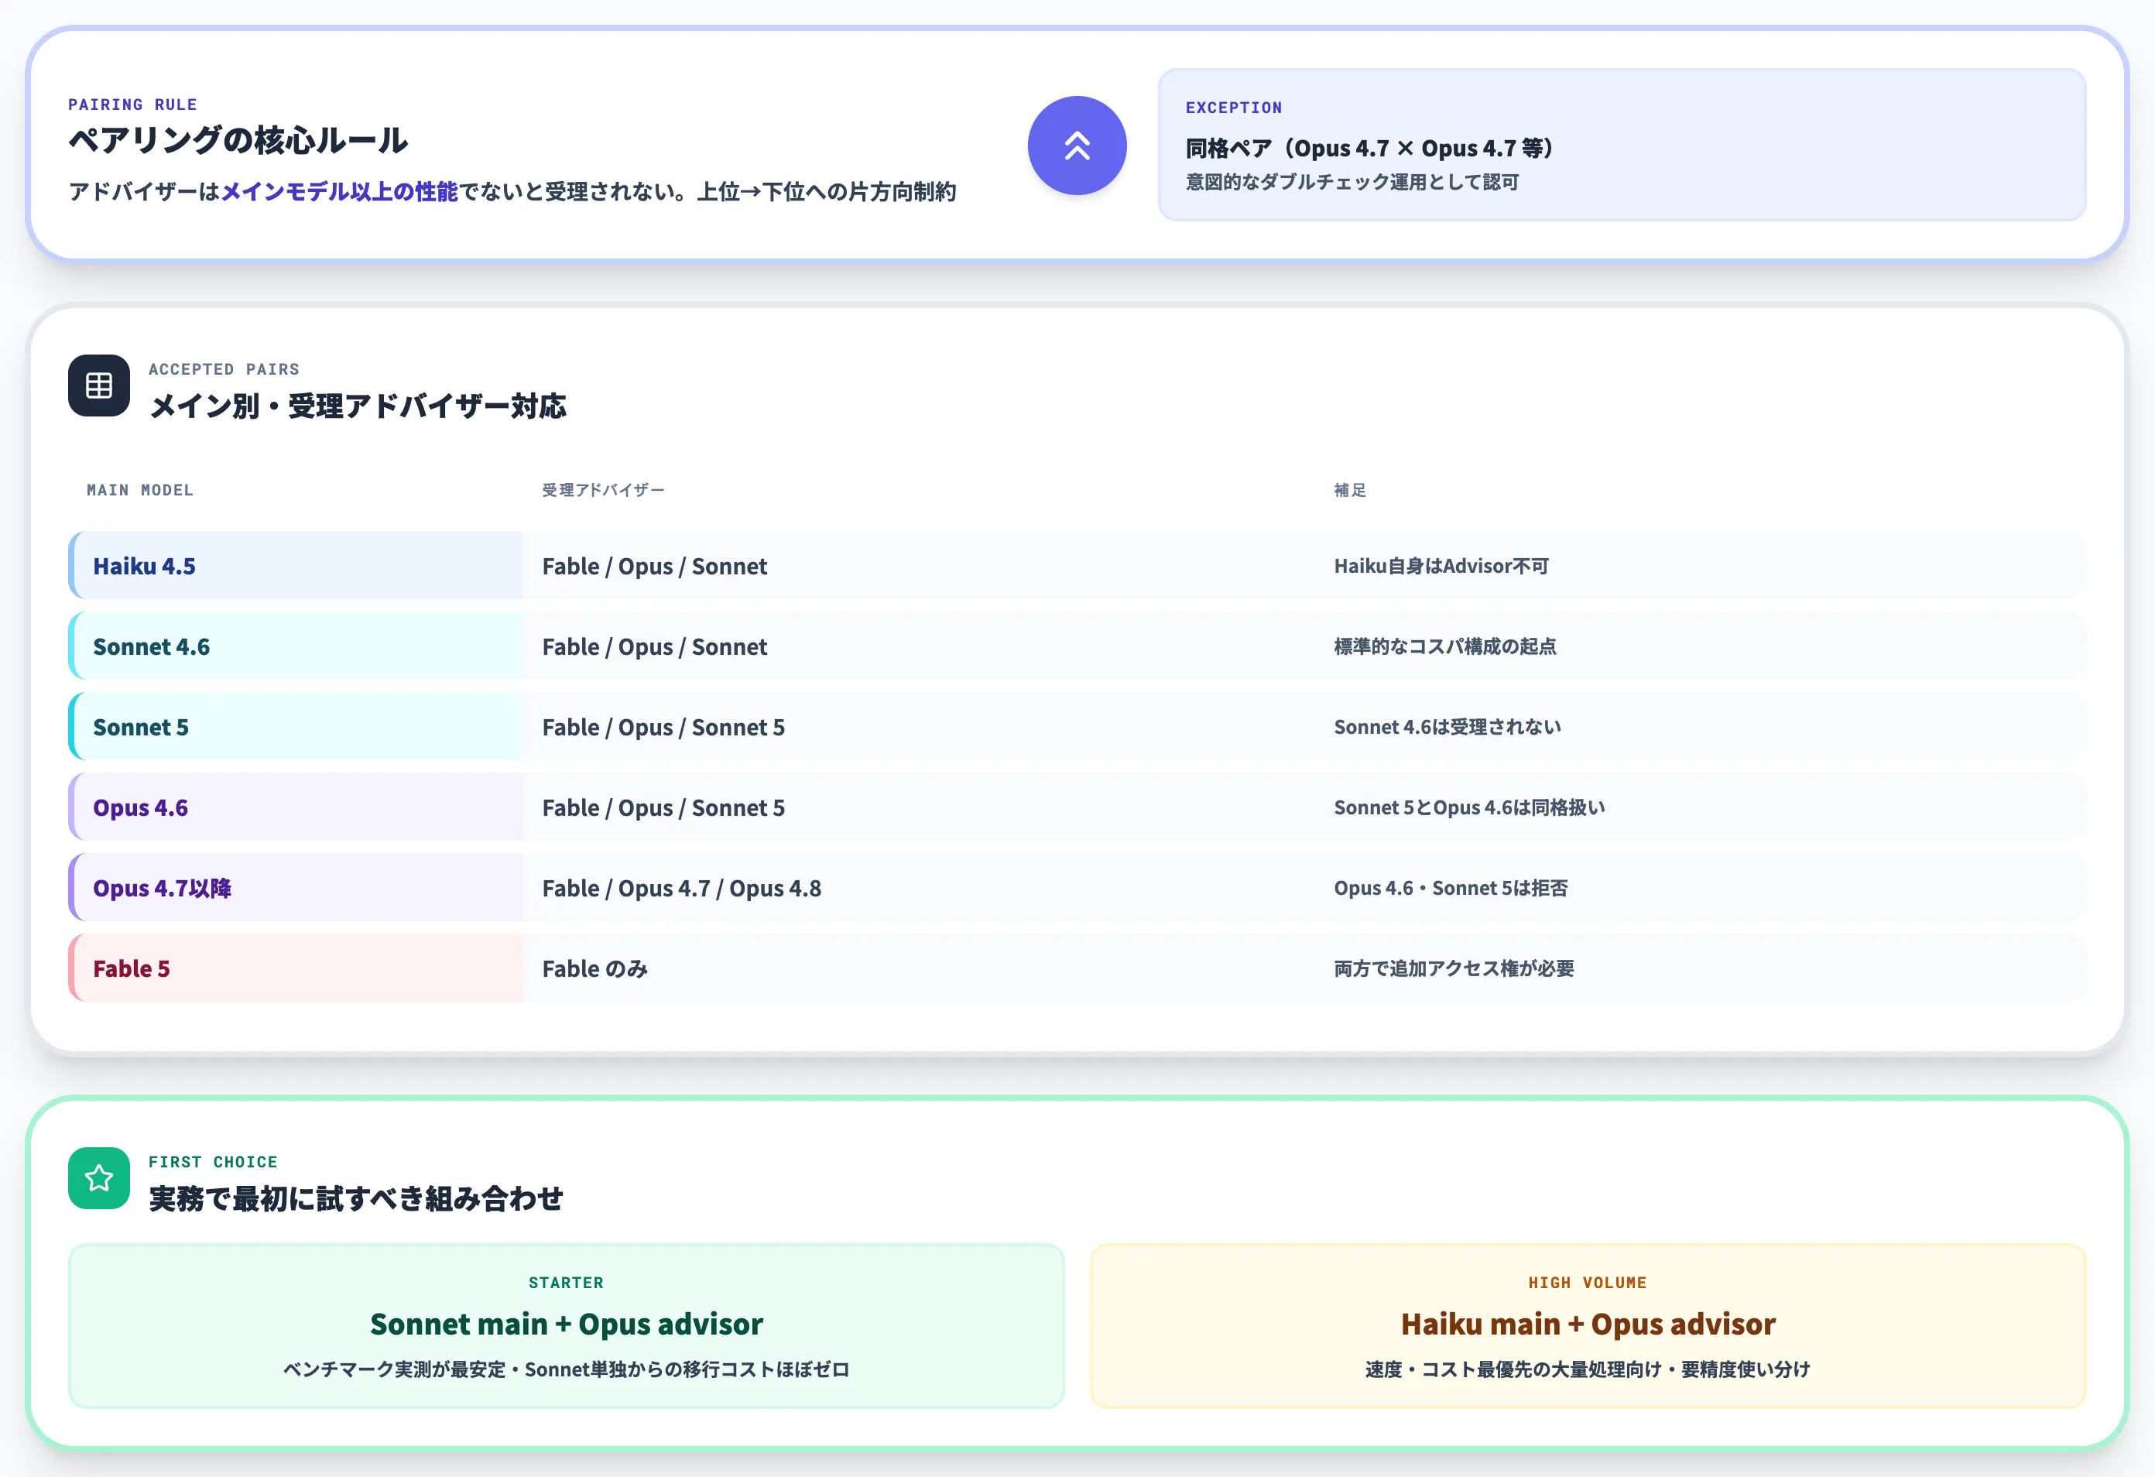The width and height of the screenshot is (2155, 1477).
Task: Click the Sonnet 4.6 main model cell
Action: point(296,646)
